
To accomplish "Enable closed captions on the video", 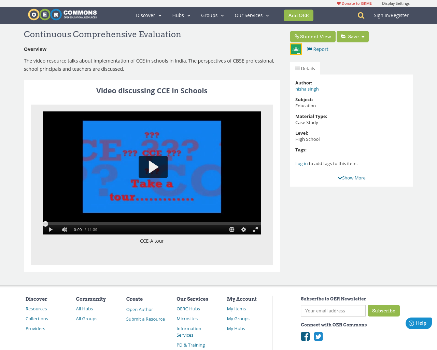I will point(231,229).
